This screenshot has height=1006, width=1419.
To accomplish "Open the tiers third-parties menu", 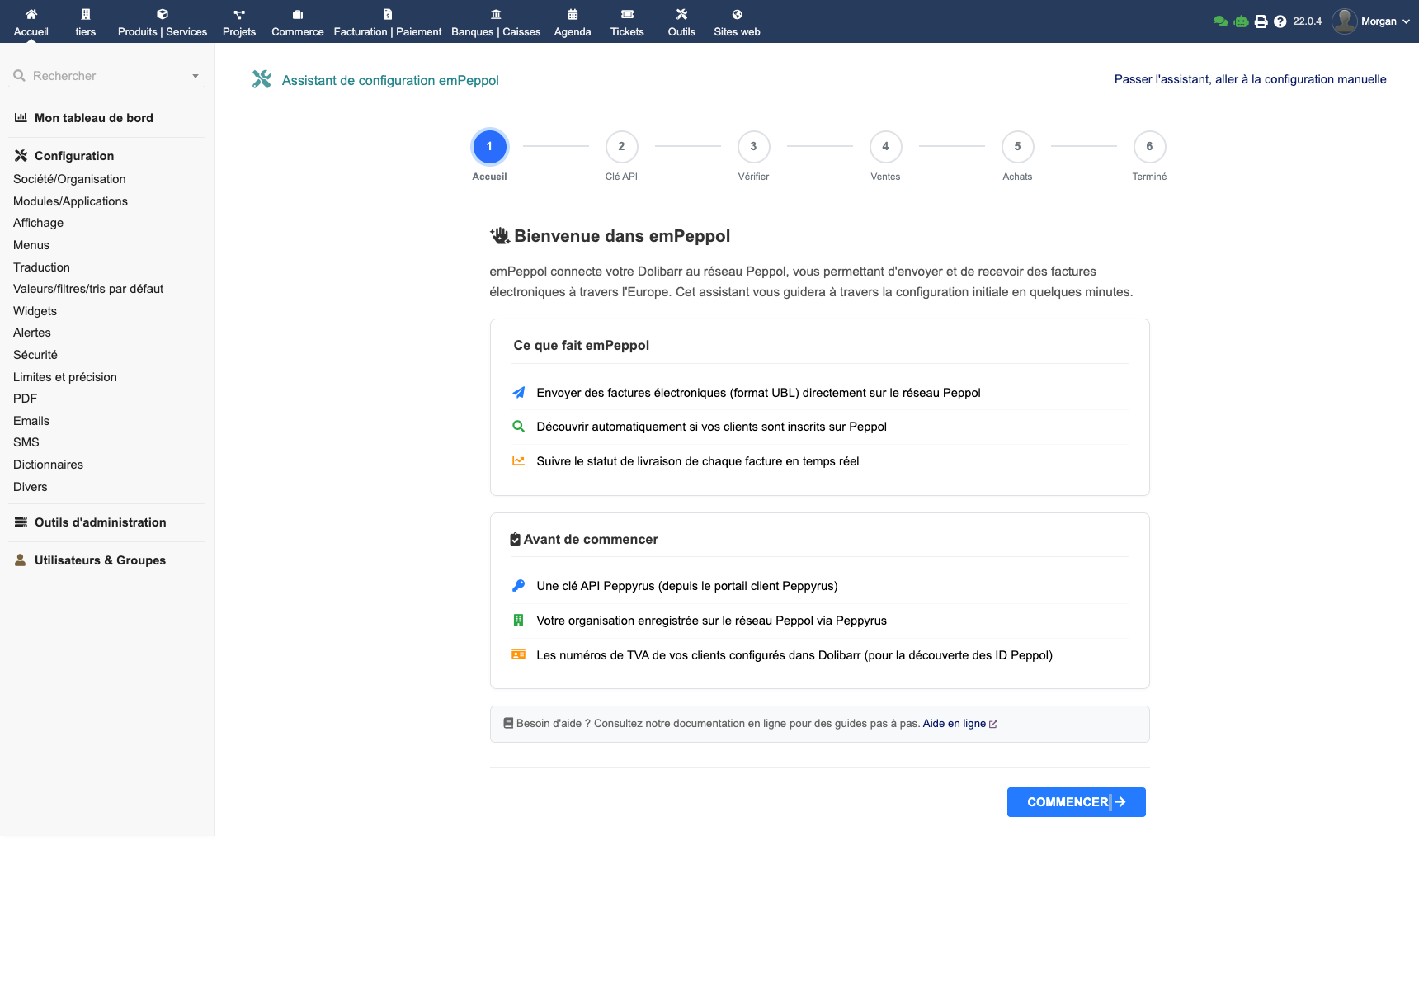I will pos(86,22).
